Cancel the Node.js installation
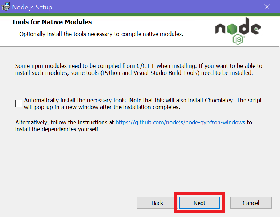 tap(251, 203)
